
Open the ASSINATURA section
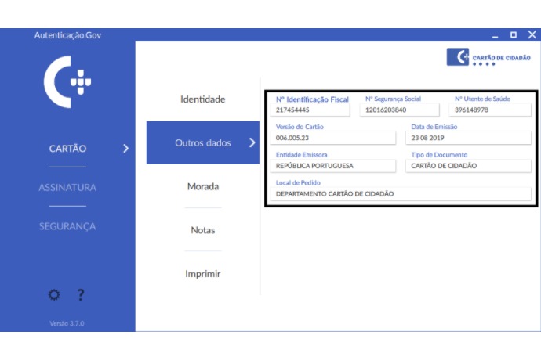67,187
